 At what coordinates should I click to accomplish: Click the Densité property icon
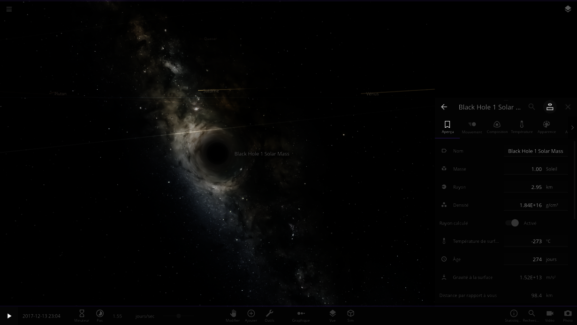pyautogui.click(x=444, y=205)
